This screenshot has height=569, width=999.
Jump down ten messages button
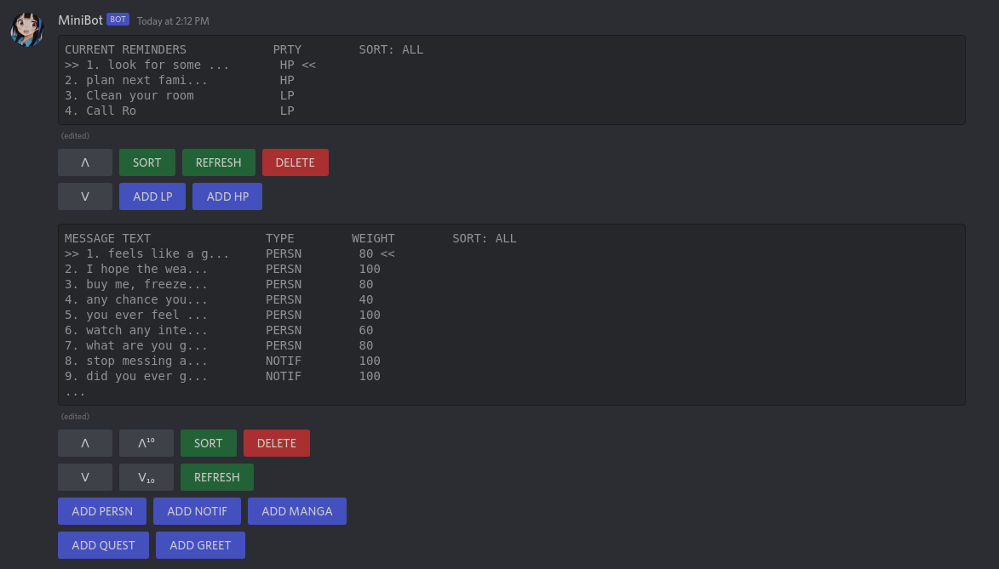tap(146, 477)
